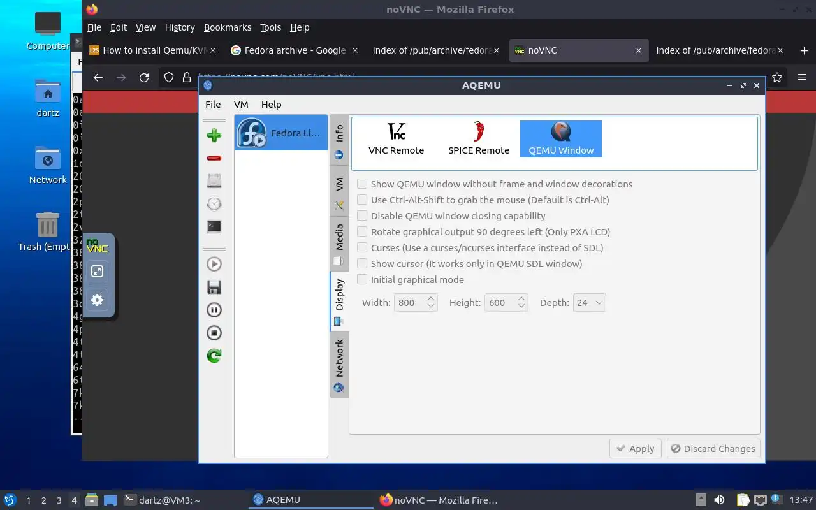816x510 pixels.
Task: Switch to the Info tab
Action: pyautogui.click(x=339, y=142)
